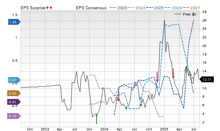Click the 2023 x-axis label
The image size is (220, 131).
(45, 129)
